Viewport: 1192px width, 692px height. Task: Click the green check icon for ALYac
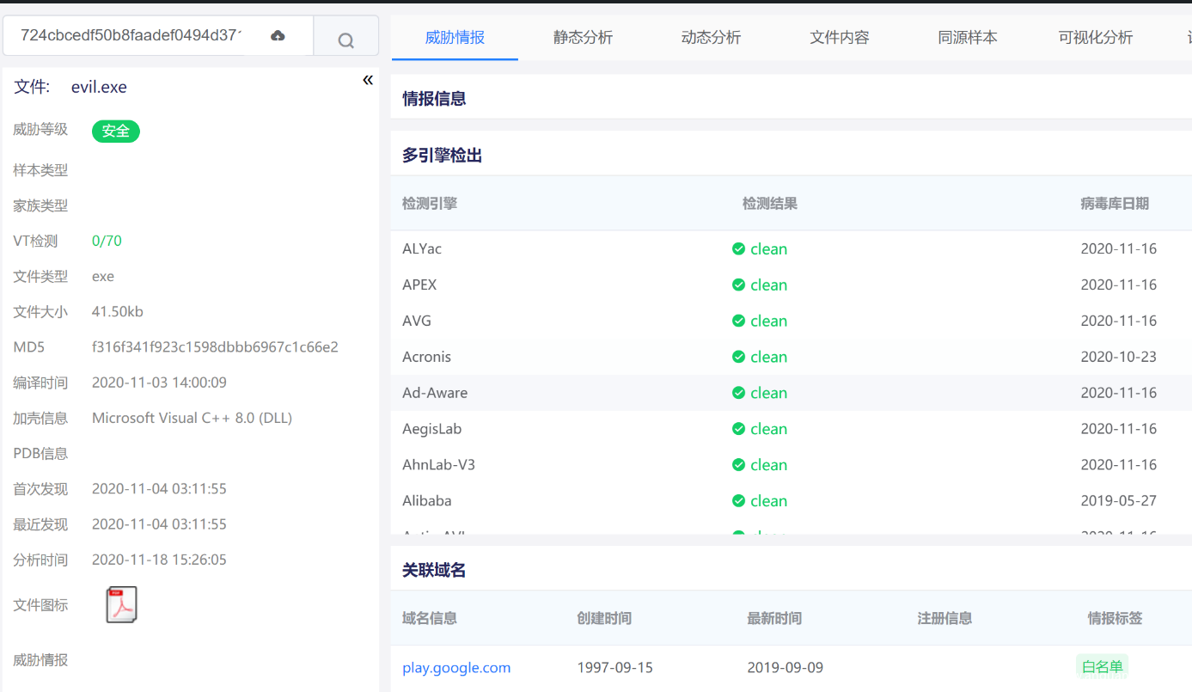(x=738, y=249)
